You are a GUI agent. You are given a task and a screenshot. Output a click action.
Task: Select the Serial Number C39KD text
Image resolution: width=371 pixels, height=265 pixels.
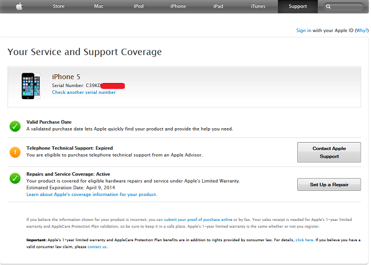pos(77,86)
